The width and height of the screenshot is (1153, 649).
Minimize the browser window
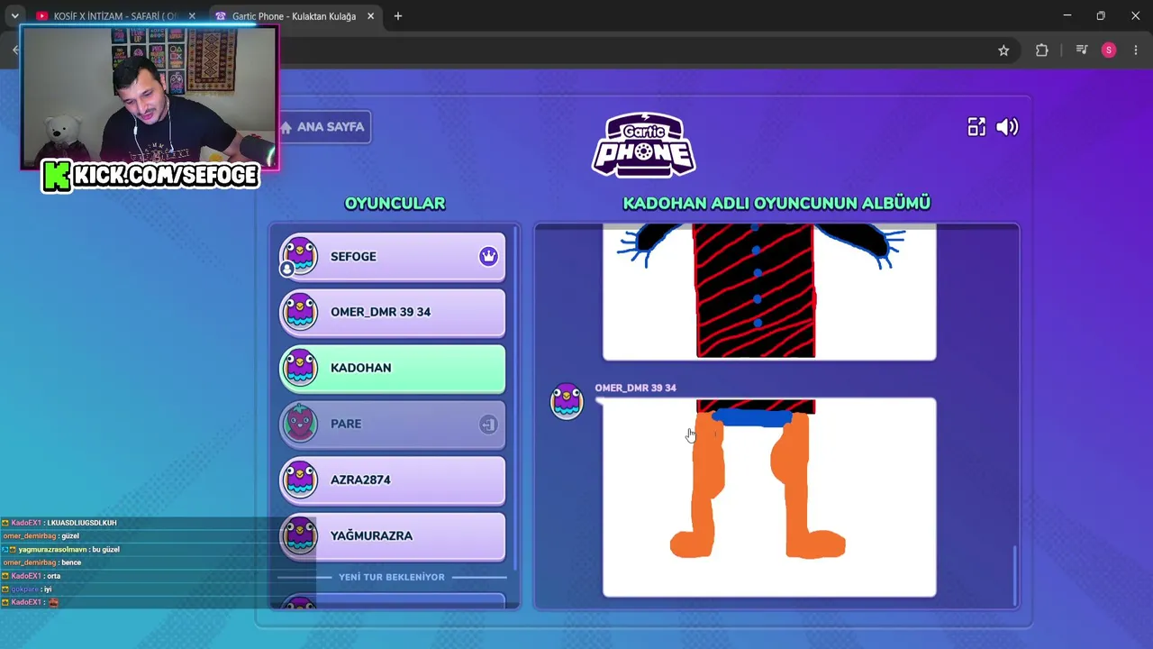click(x=1067, y=15)
